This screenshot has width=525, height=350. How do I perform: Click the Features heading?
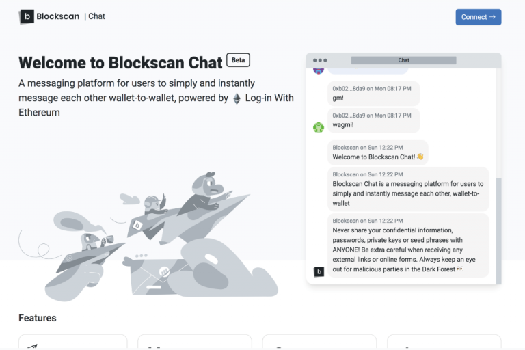(38, 318)
